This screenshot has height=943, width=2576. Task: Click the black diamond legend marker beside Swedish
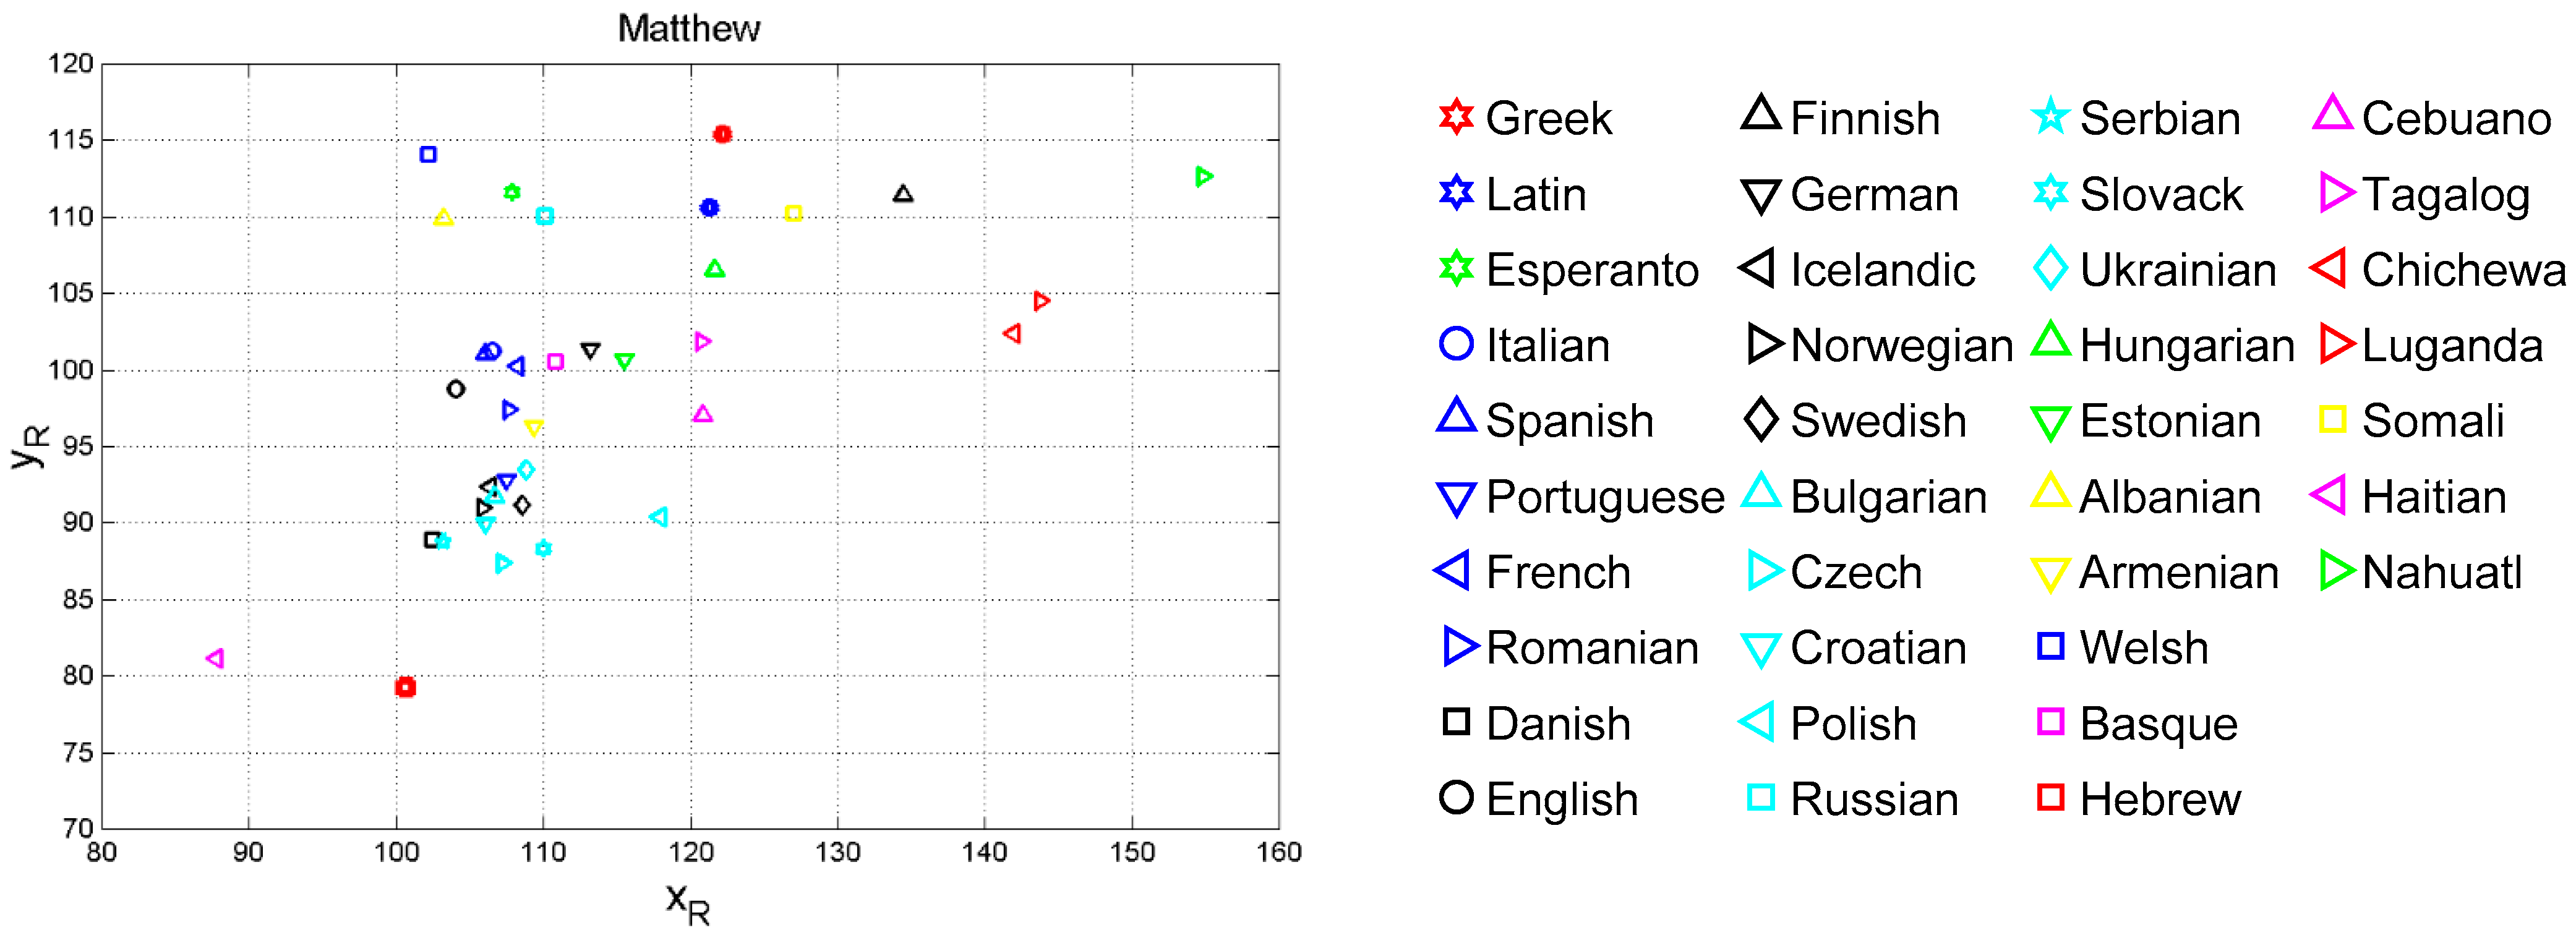click(x=1761, y=420)
